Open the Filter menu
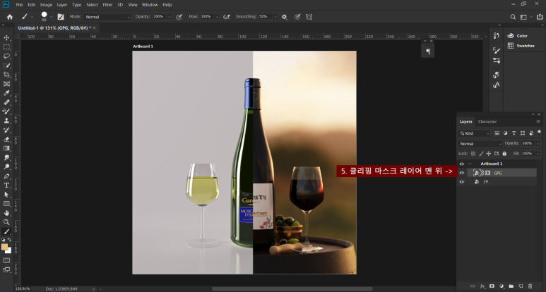 (107, 5)
